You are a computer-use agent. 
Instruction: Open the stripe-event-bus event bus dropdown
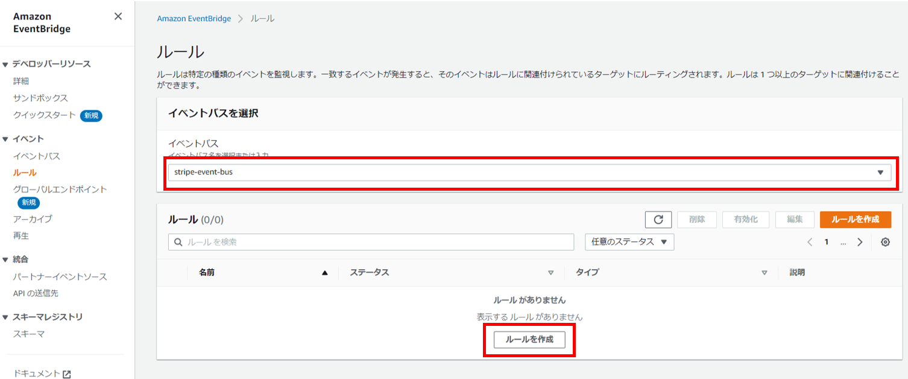point(529,172)
